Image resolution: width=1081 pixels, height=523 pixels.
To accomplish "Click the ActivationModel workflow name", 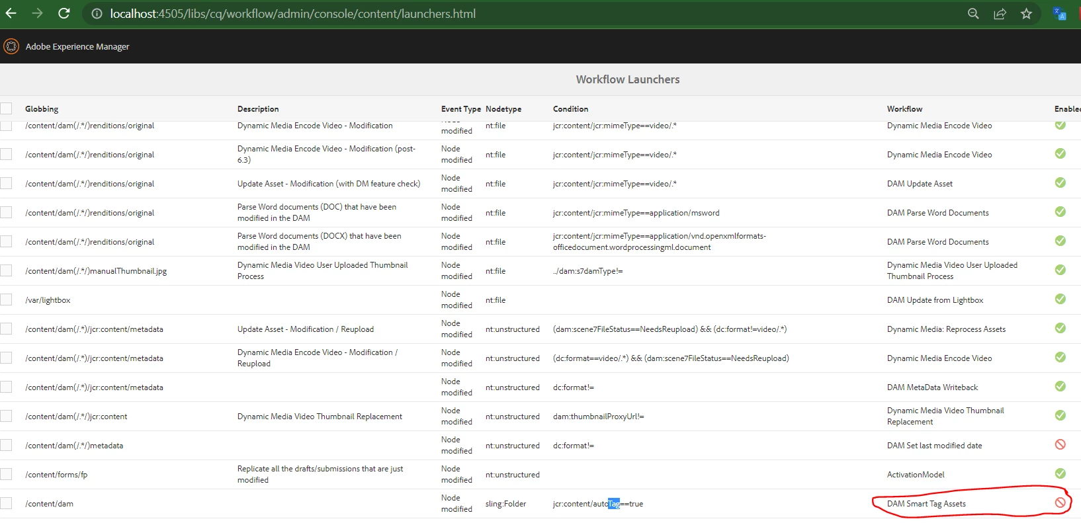I will click(x=916, y=475).
